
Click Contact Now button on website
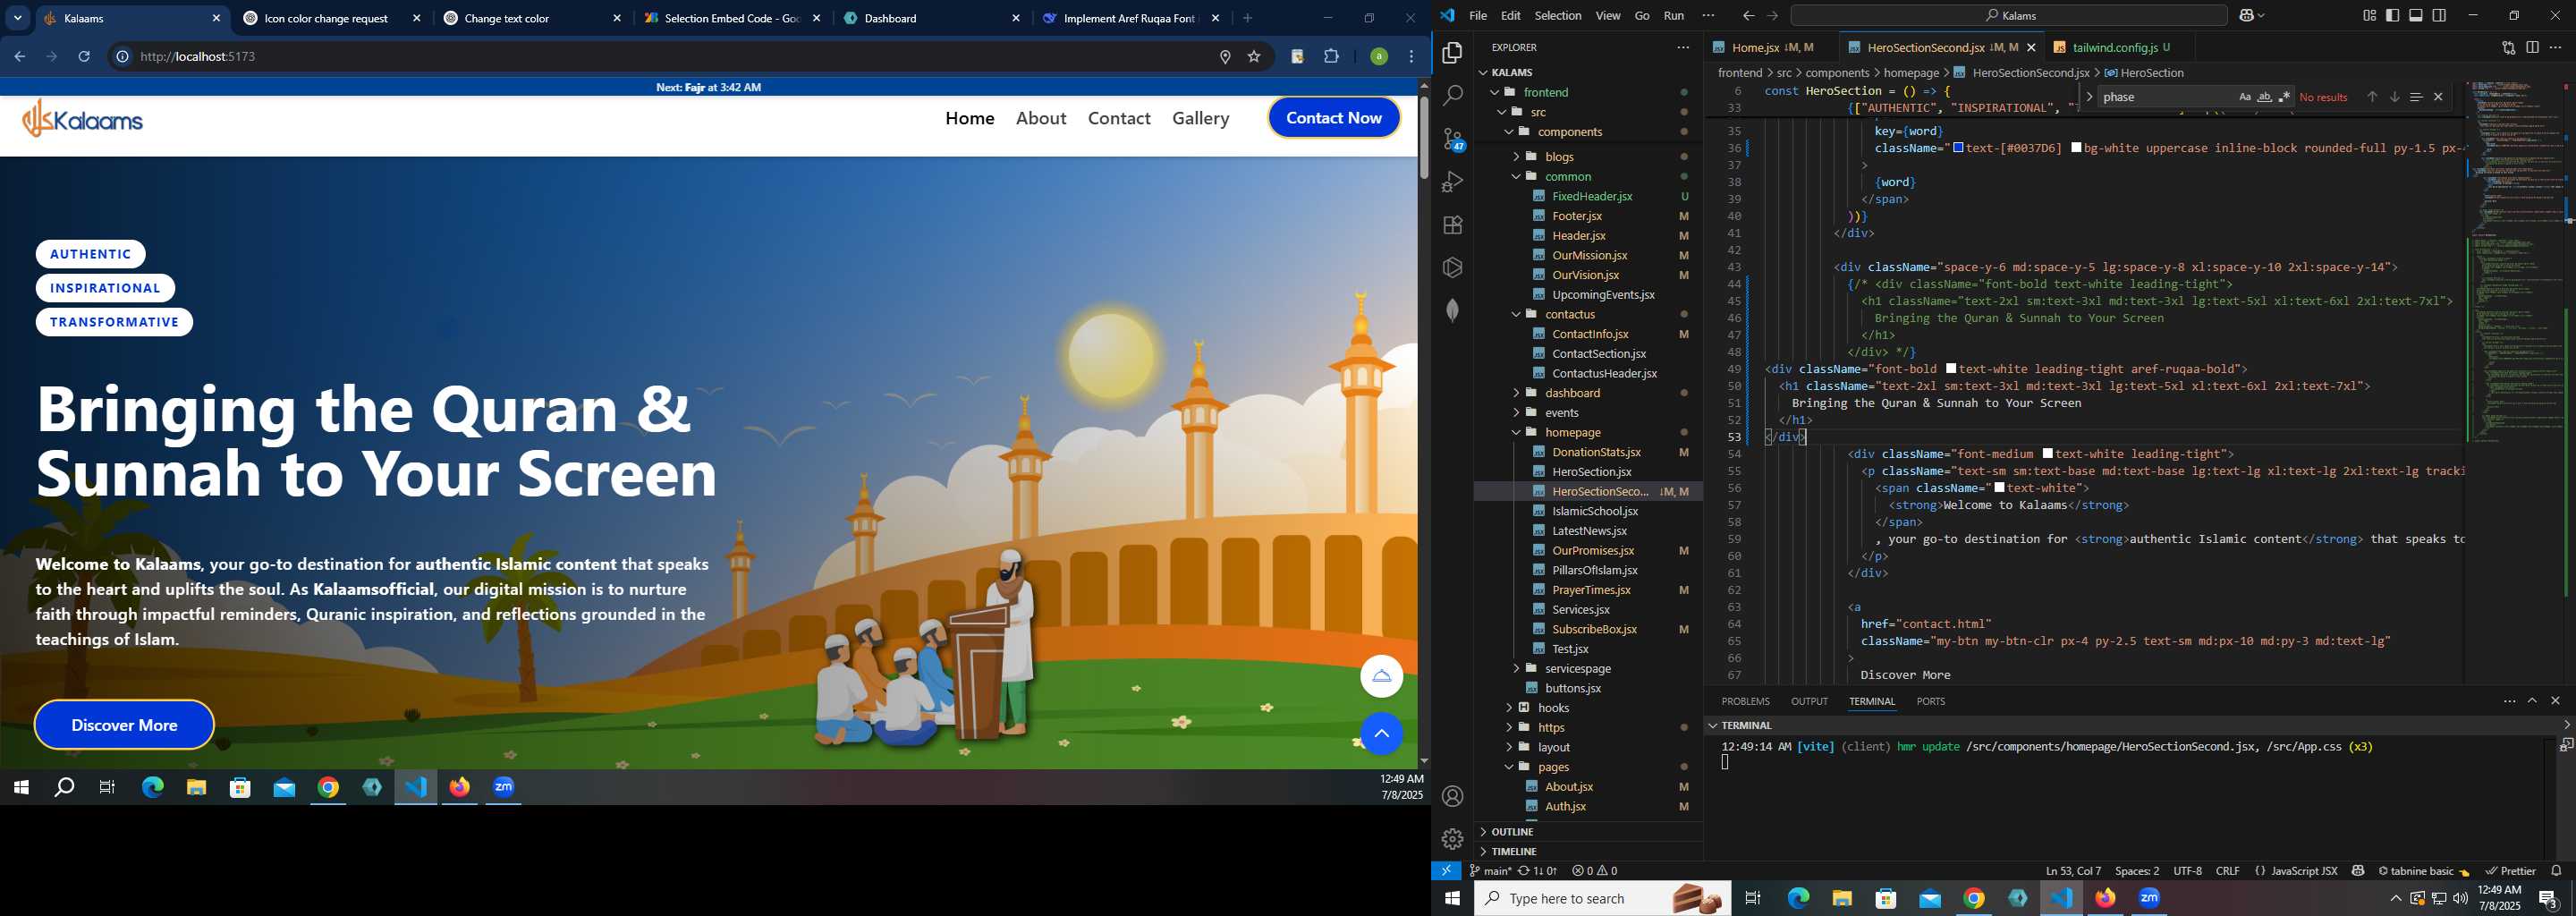coord(1334,118)
